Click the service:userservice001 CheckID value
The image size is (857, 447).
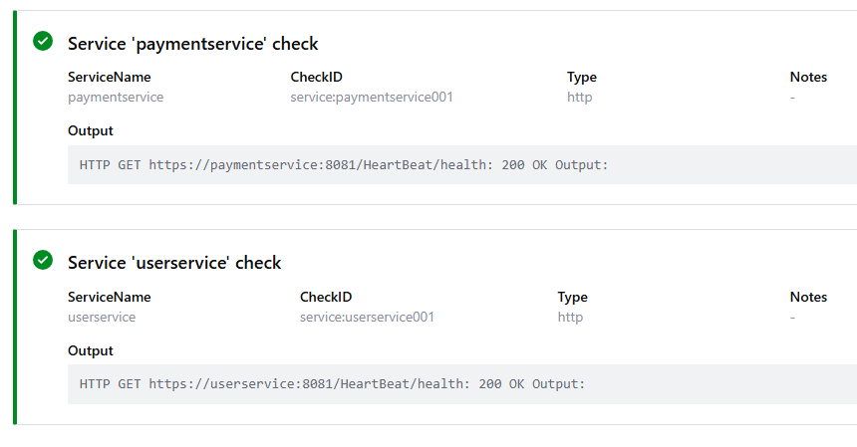(367, 317)
